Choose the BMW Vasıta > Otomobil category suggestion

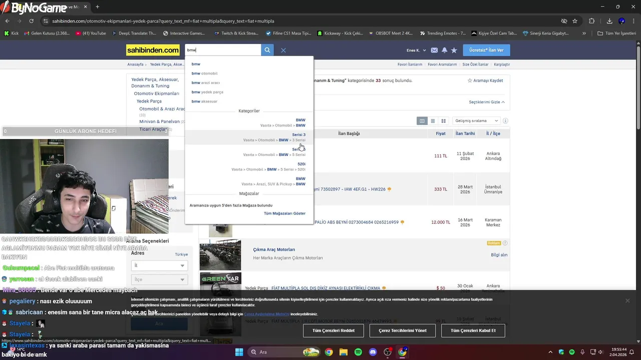[249, 122]
